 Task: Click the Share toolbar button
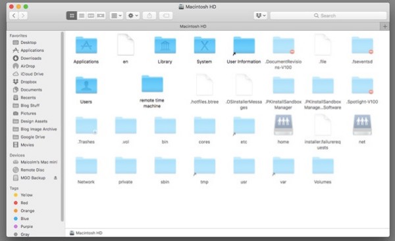point(149,16)
